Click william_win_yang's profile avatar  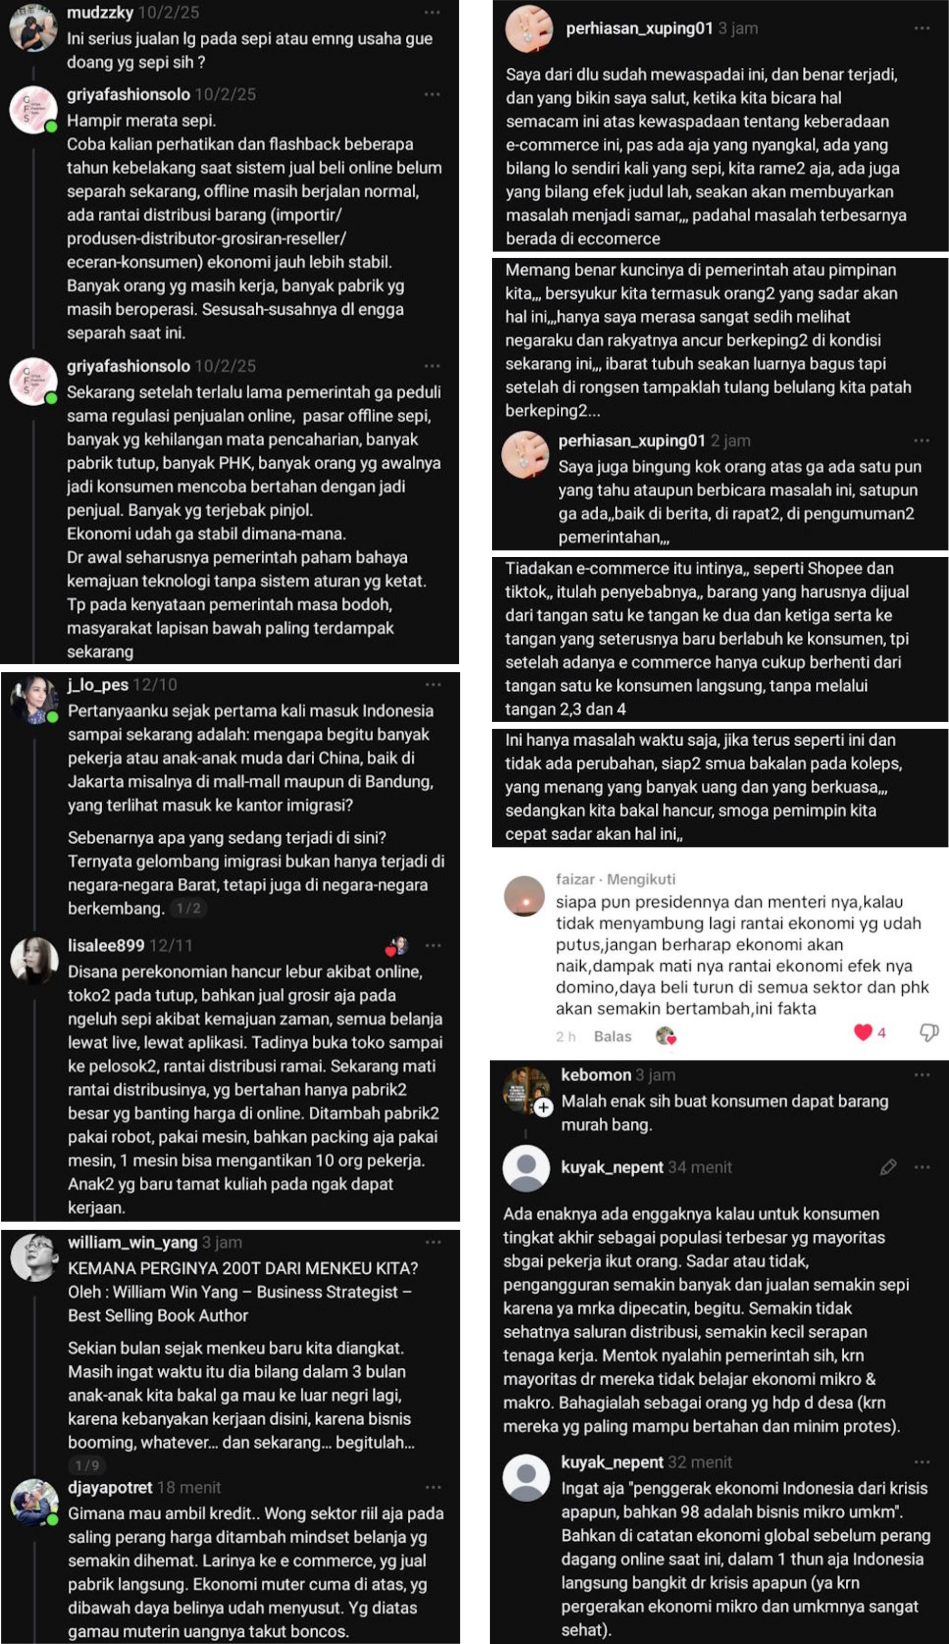click(34, 1258)
